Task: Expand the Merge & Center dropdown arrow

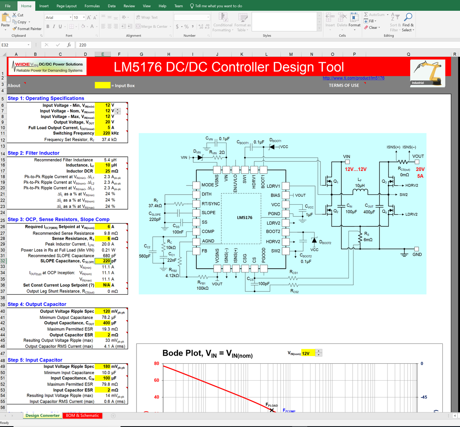Action: point(170,26)
